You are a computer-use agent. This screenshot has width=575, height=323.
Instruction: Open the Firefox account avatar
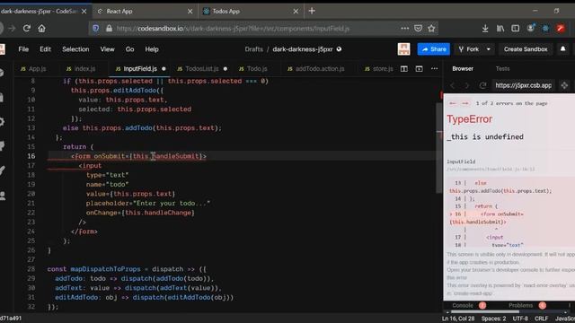(531, 28)
